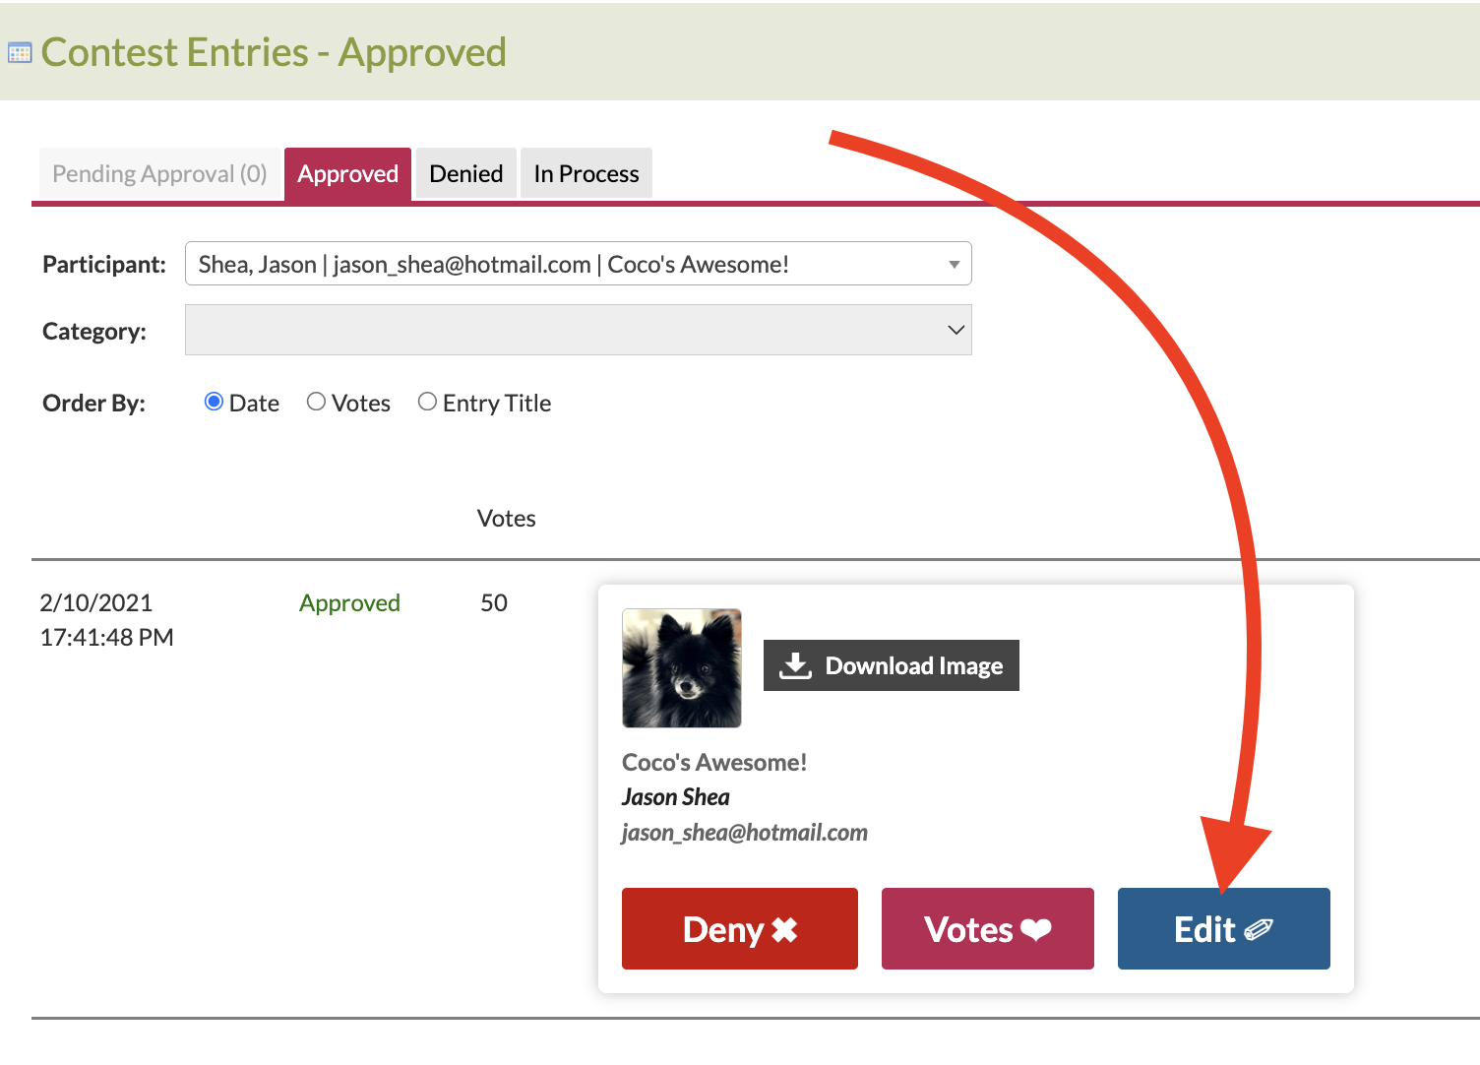
Task: Click the red Deny button
Action: pos(740,929)
